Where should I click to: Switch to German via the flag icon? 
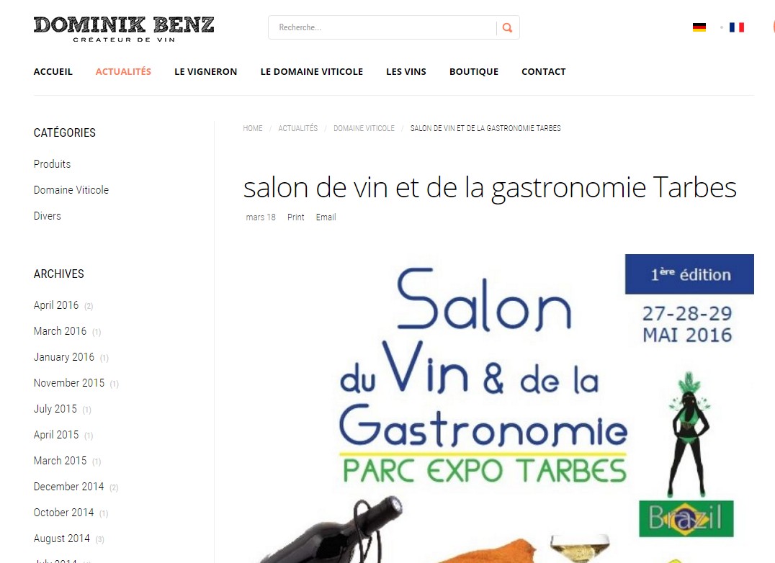tap(699, 27)
